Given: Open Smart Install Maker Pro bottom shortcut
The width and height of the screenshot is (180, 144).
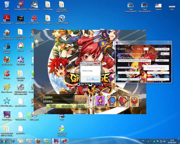Looking at the screenshot, I should (62, 131).
